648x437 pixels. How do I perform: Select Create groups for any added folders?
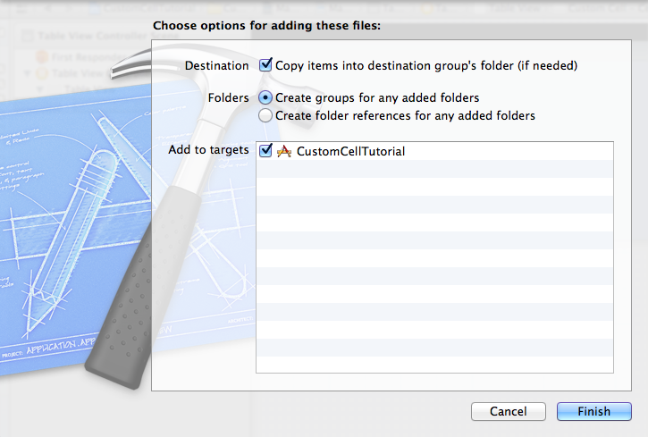coord(265,98)
